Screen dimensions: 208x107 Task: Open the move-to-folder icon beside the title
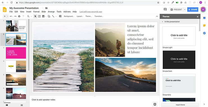(x=46, y=8)
